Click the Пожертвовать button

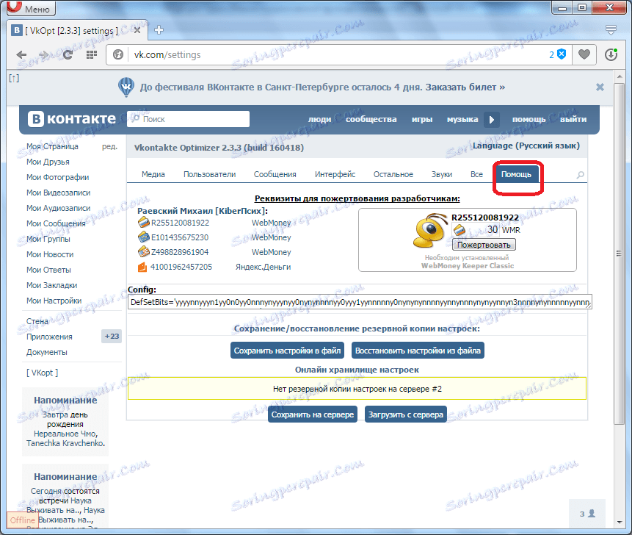(x=484, y=245)
